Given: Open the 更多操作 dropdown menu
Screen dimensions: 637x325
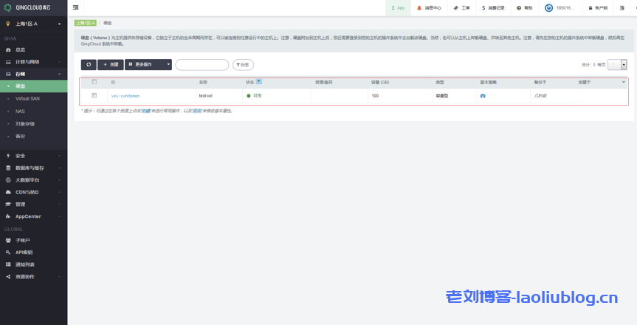Looking at the screenshot, I should click(x=148, y=65).
